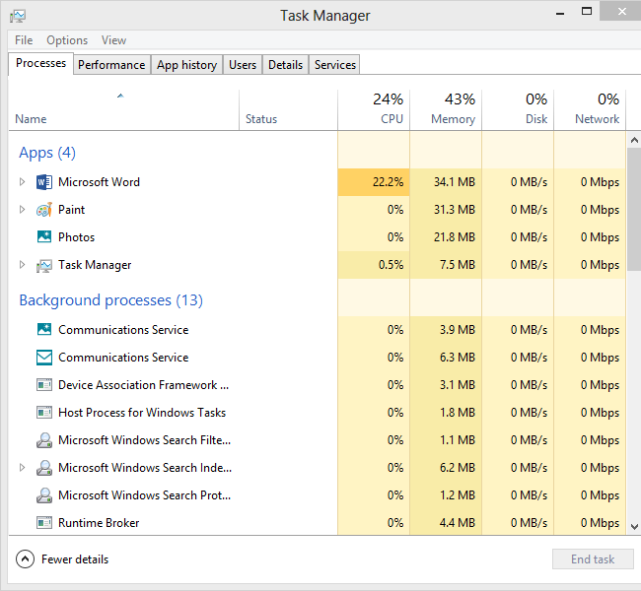
Task: Click the Paint palette icon
Action: pos(44,210)
